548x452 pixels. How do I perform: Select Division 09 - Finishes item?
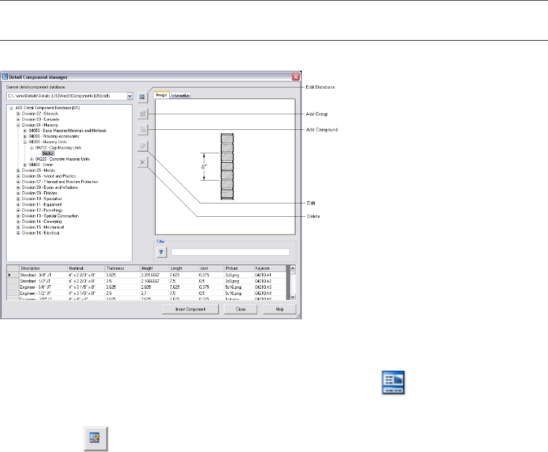(x=40, y=193)
